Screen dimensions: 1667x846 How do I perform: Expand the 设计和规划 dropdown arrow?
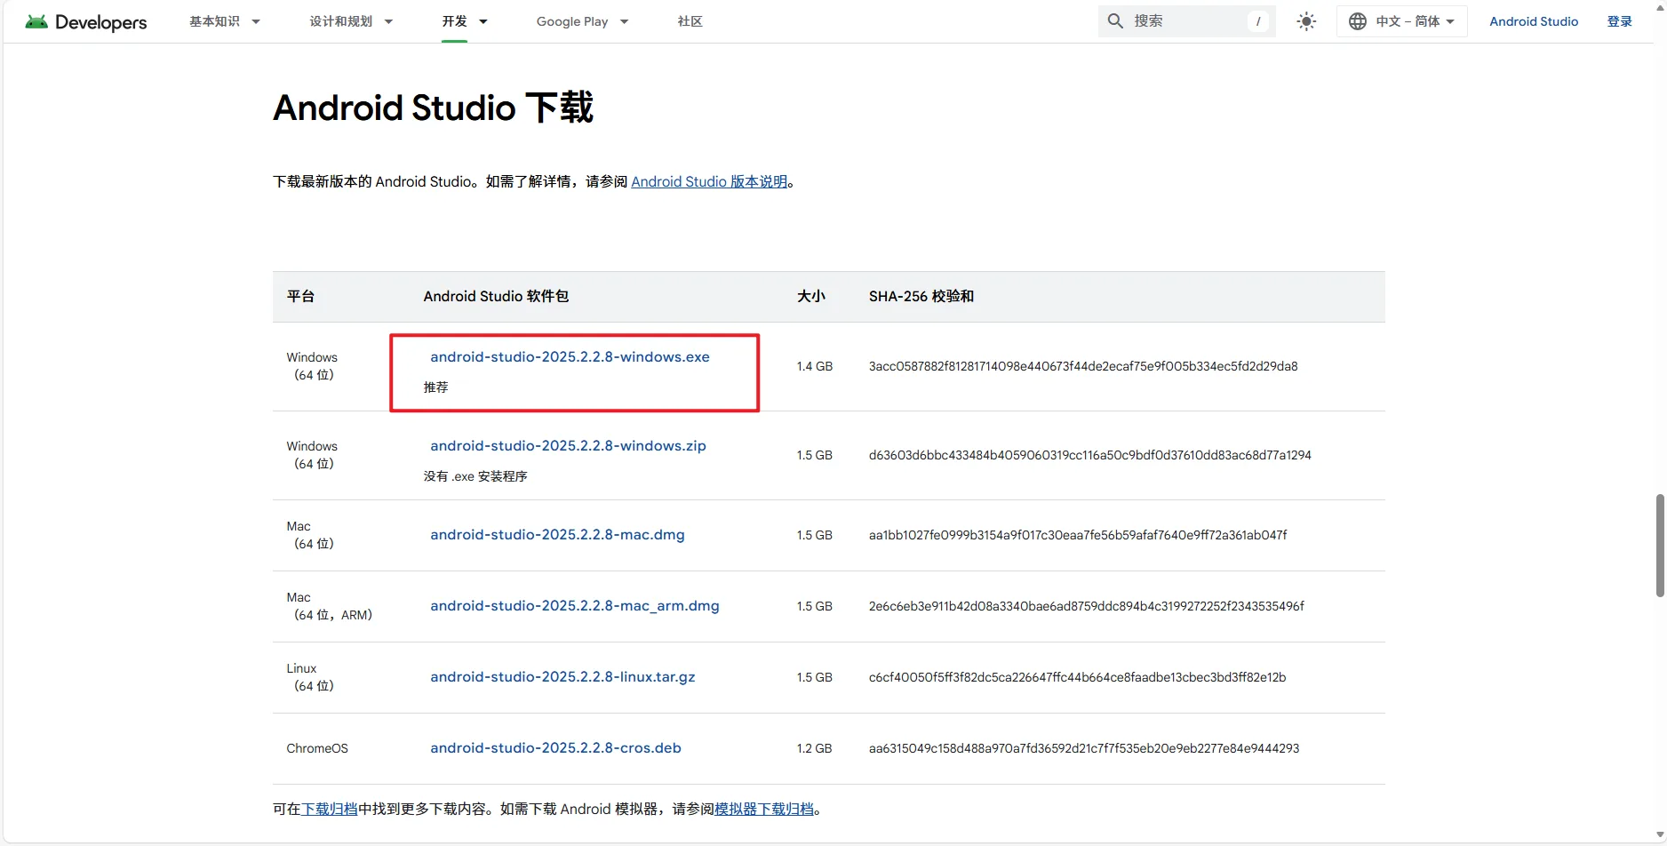tap(388, 21)
